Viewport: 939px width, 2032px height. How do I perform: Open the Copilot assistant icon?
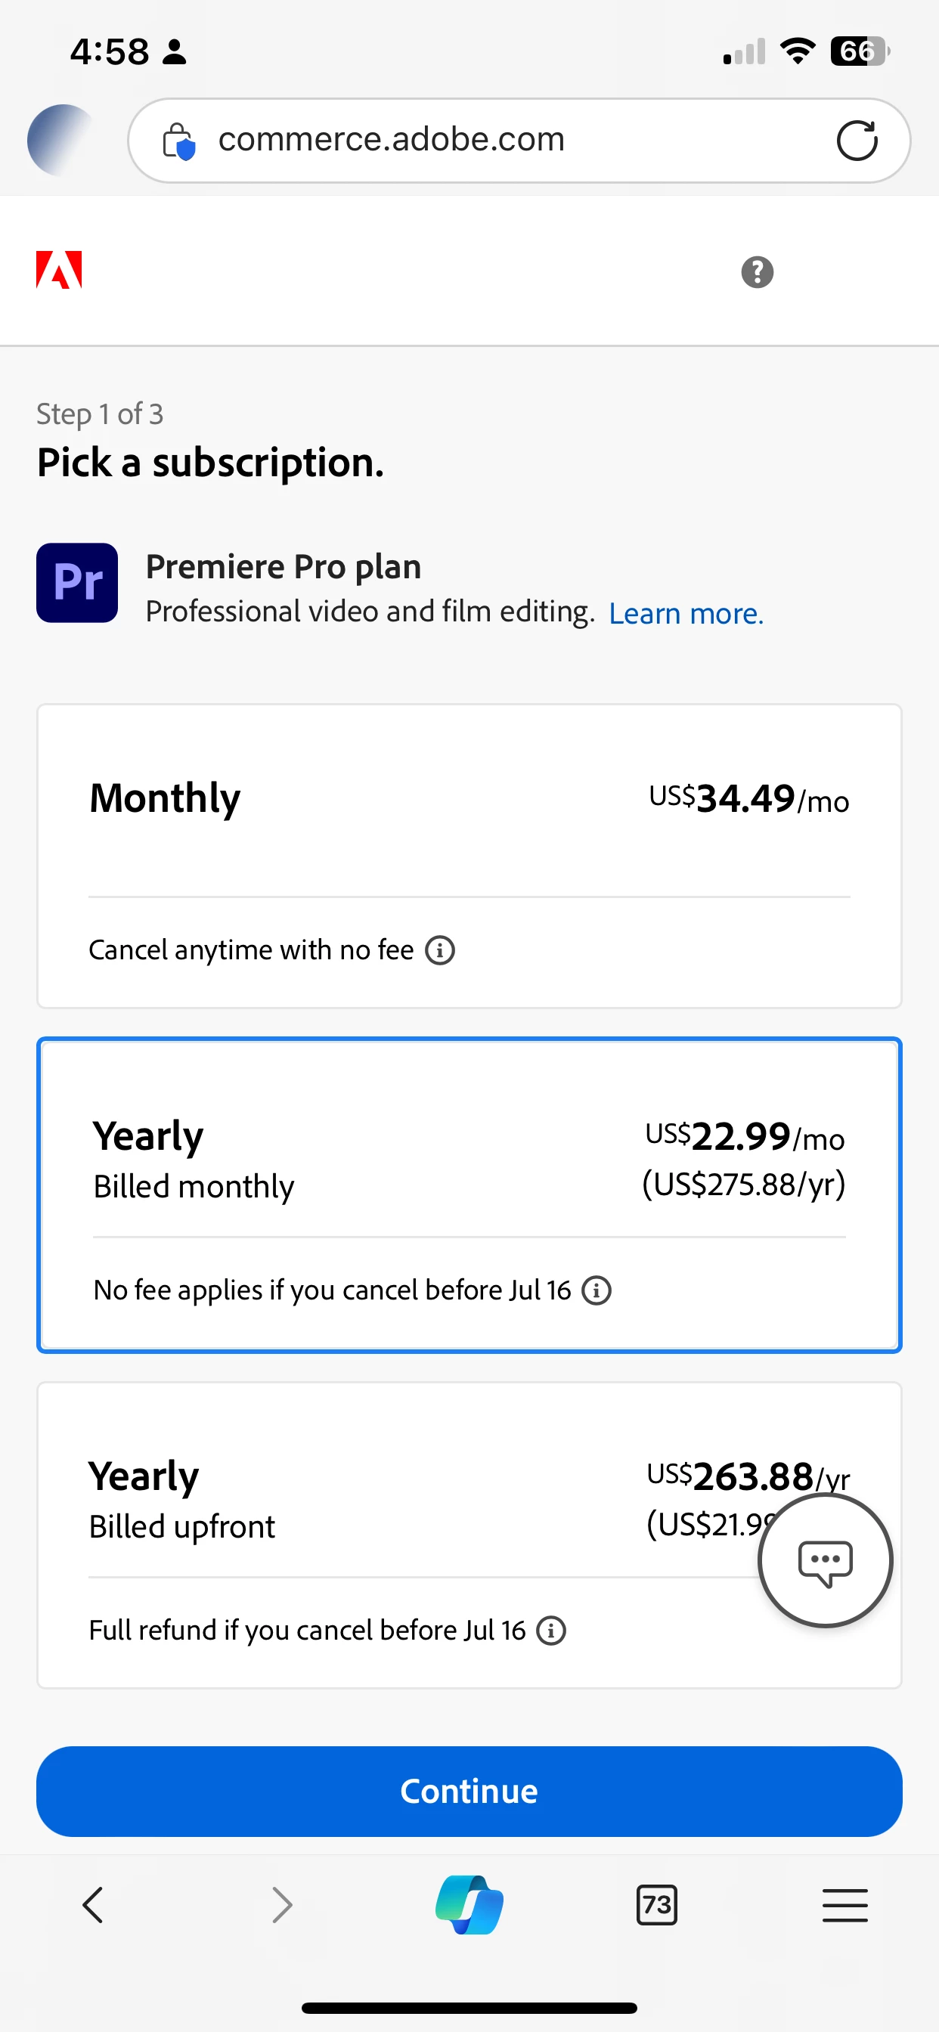469,1905
